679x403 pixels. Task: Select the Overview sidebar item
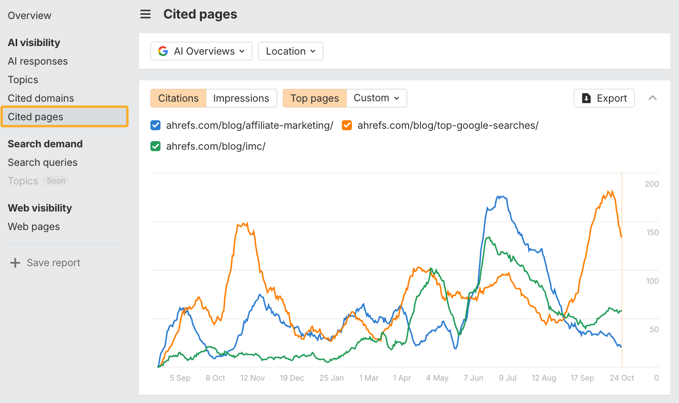30,15
